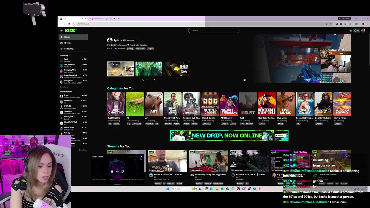The height and width of the screenshot is (208, 370).
Task: Pause the VindRTunes mini player
Action: click(x=112, y=172)
